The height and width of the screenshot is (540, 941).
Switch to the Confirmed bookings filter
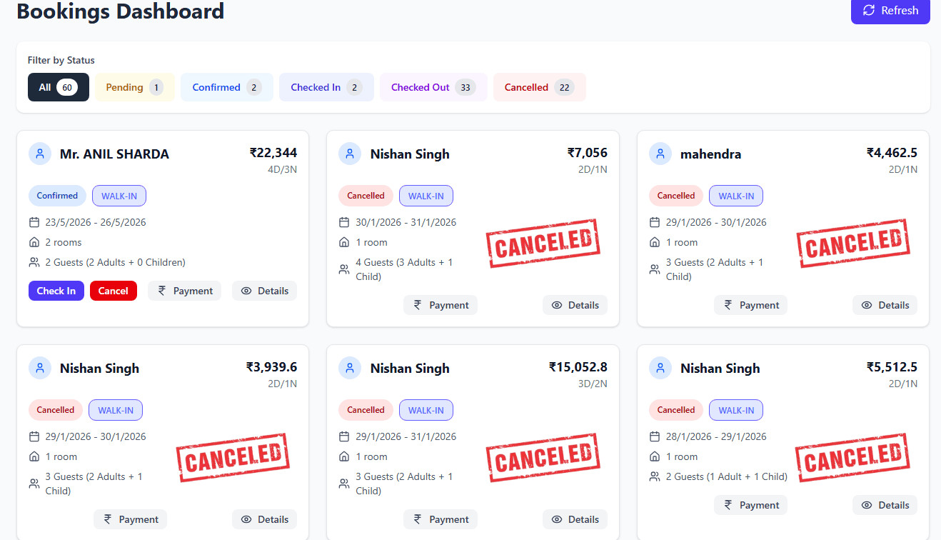click(x=226, y=86)
